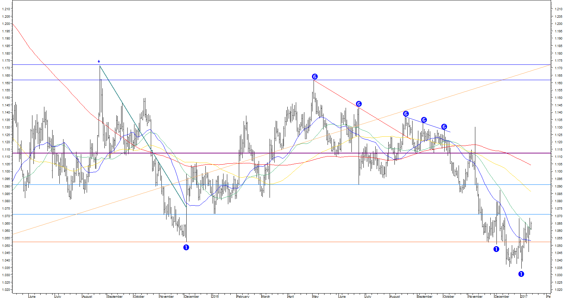
Task: Click the 1.210 label on the left price axis
Action: click(x=6, y=9)
